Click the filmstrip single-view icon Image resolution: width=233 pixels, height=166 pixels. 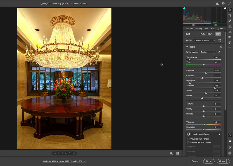pyautogui.click(x=172, y=154)
